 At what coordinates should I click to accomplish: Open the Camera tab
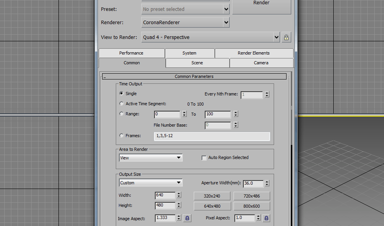tap(261, 63)
